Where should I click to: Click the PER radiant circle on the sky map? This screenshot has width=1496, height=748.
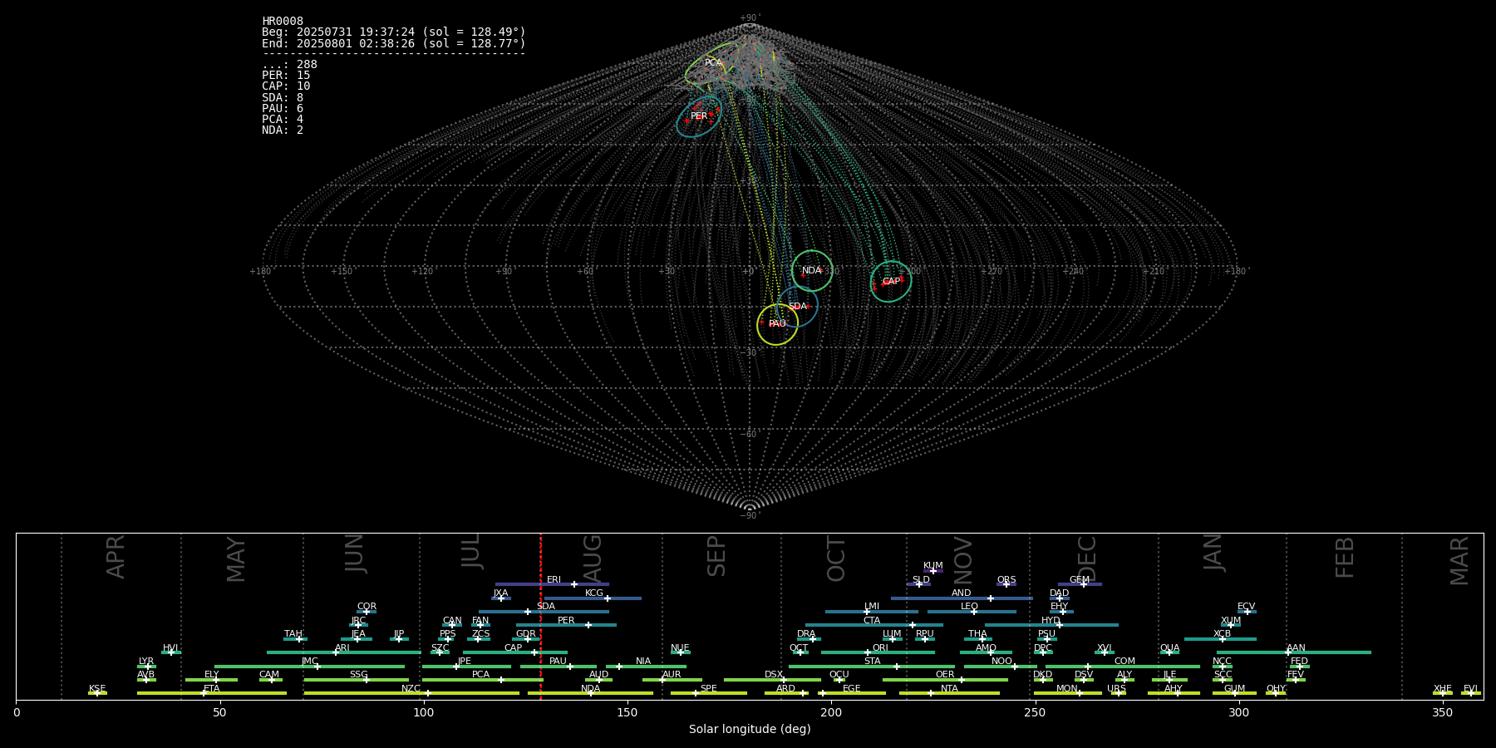(699, 116)
